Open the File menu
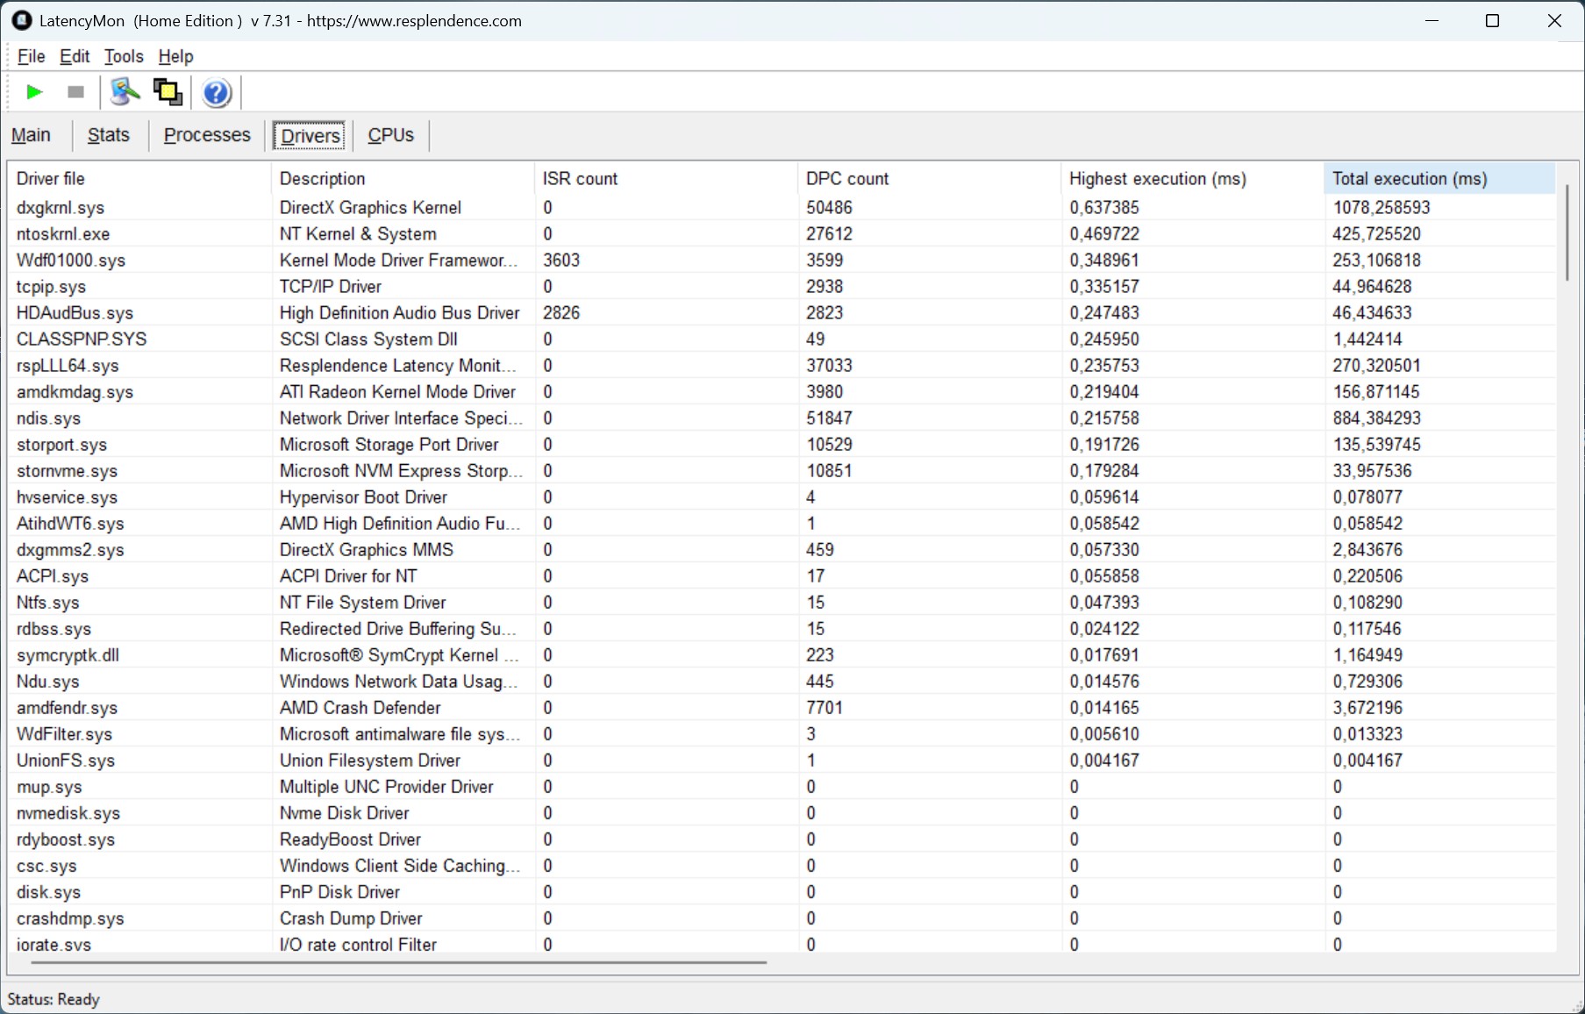Screen dimensions: 1585x1014 (x=31, y=56)
